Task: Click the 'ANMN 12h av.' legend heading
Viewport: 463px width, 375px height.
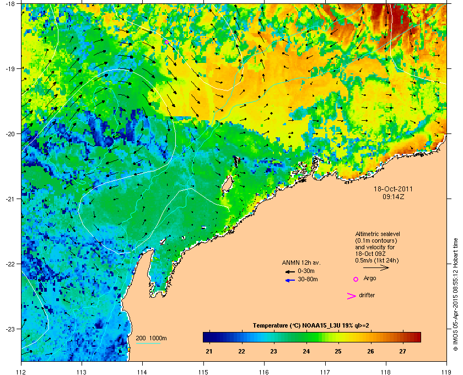Action: point(301,262)
